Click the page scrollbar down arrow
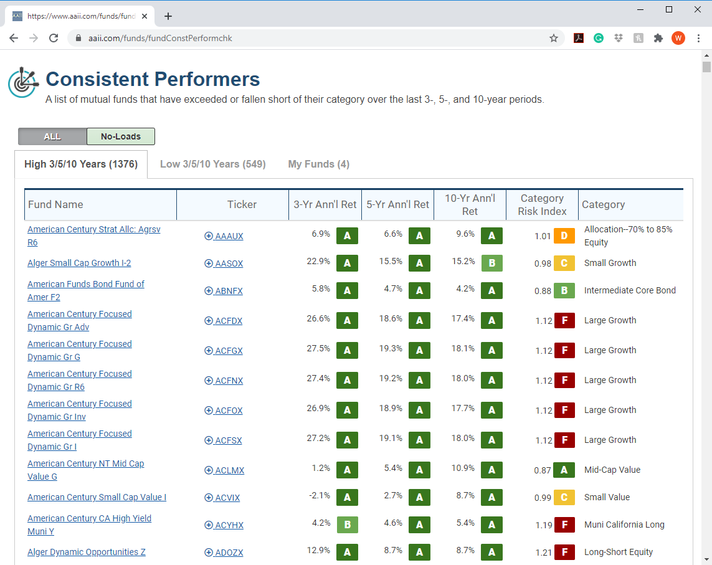Screen dimensions: 712x565 [x=706, y=559]
